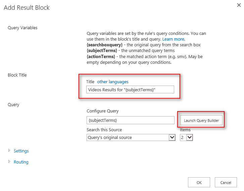Viewport: 244px width, 191px height.
Task: Focus the block Title text field
Action: click(130, 89)
